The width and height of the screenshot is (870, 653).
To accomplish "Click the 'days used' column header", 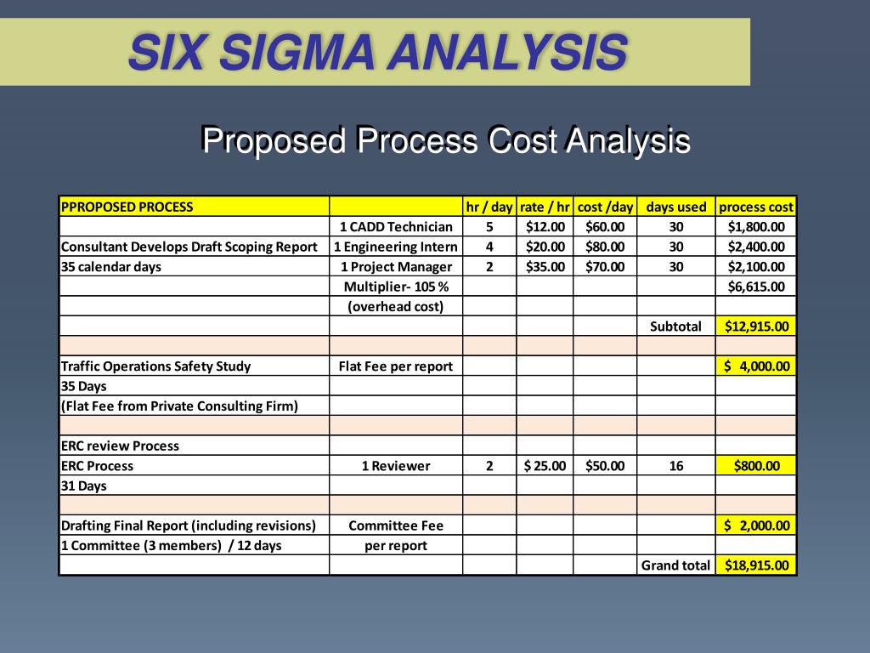I will click(676, 207).
